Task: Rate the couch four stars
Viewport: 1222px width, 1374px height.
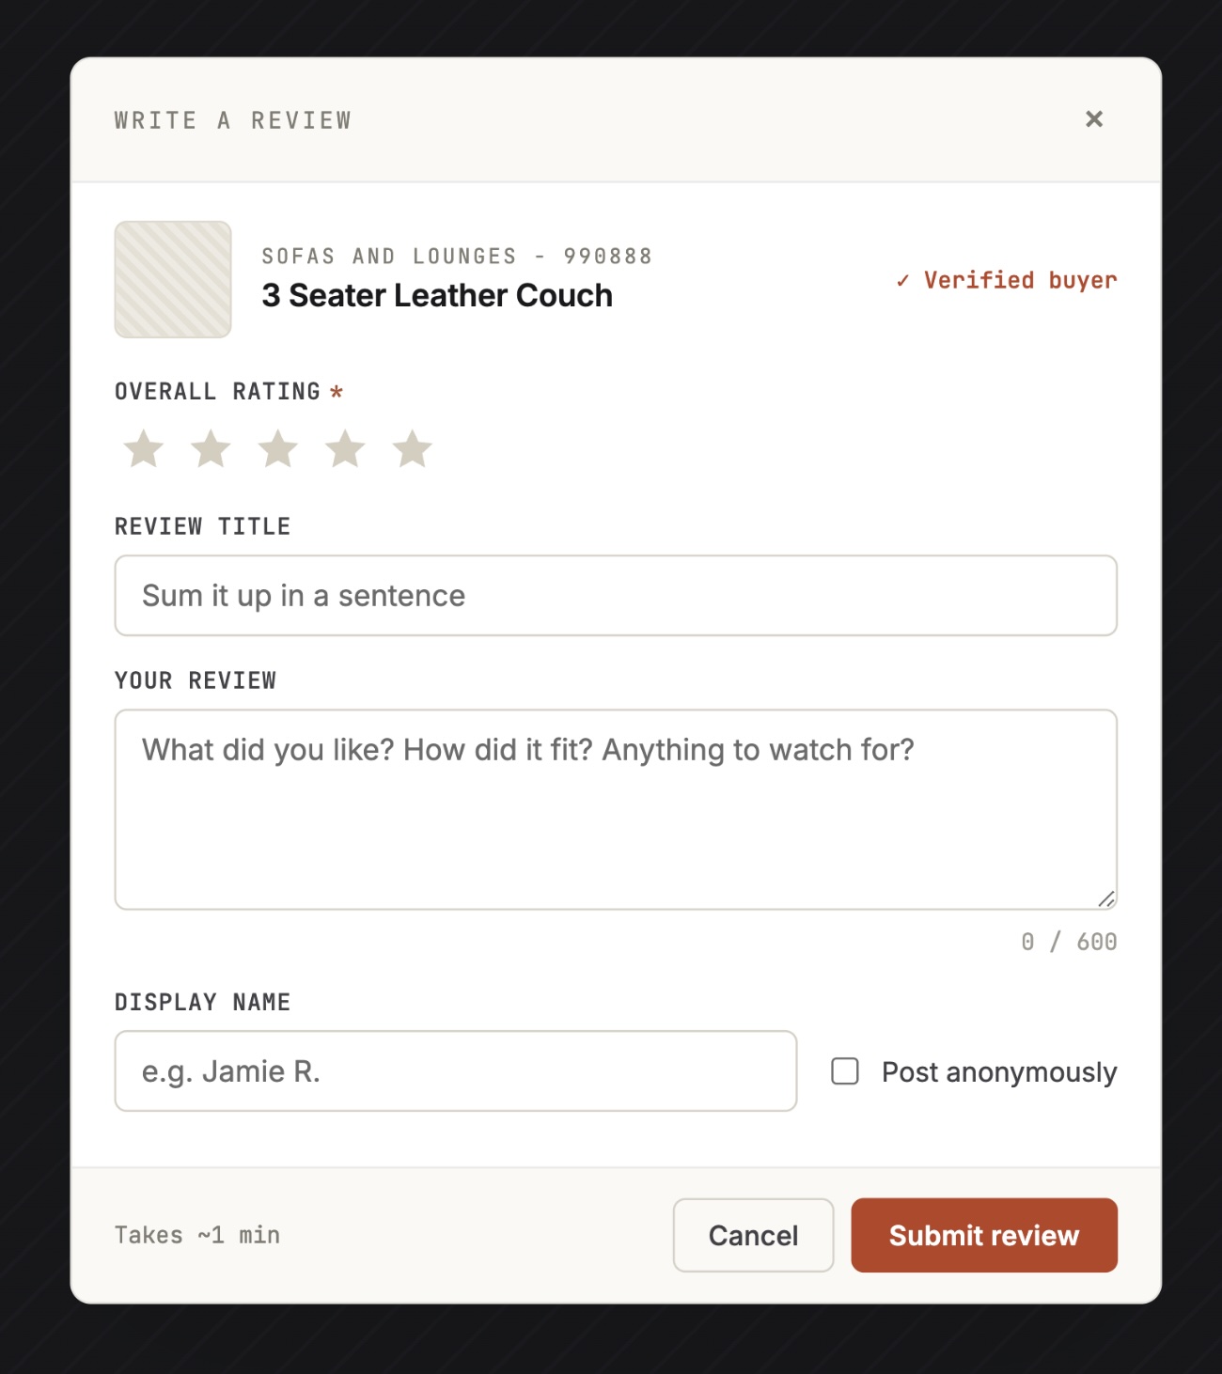Action: [346, 449]
